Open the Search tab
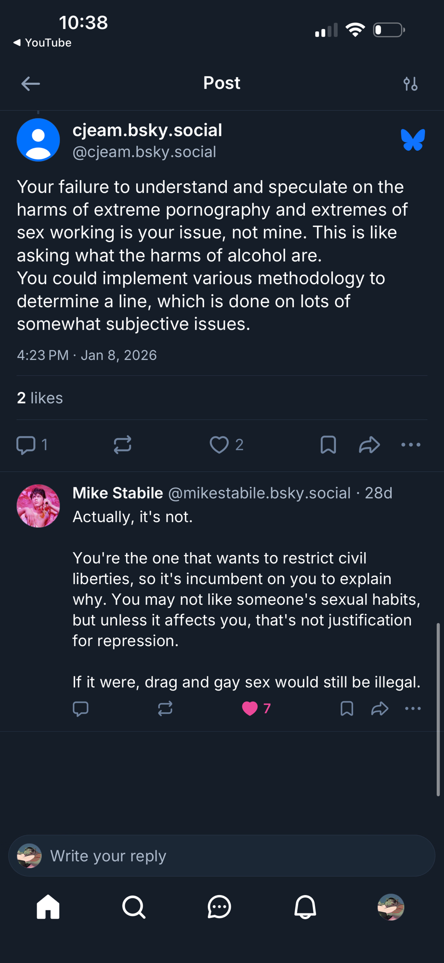The width and height of the screenshot is (444, 963). point(134,907)
